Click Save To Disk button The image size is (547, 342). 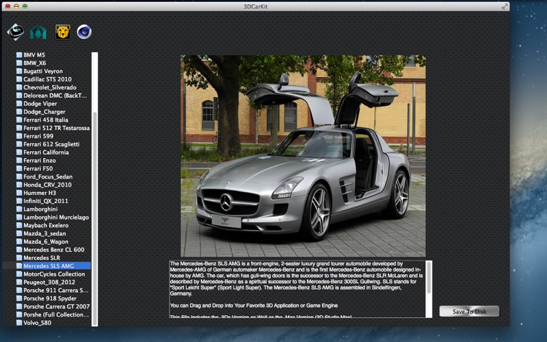[469, 311]
